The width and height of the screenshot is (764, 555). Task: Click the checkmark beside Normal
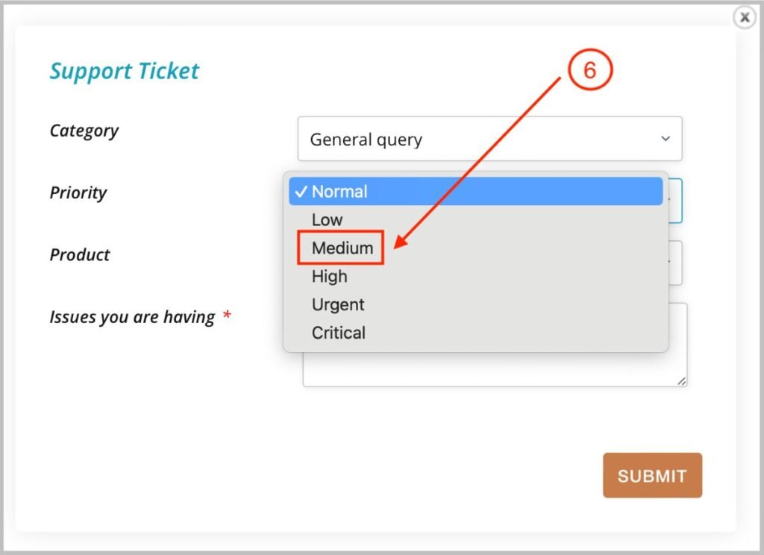tap(301, 192)
